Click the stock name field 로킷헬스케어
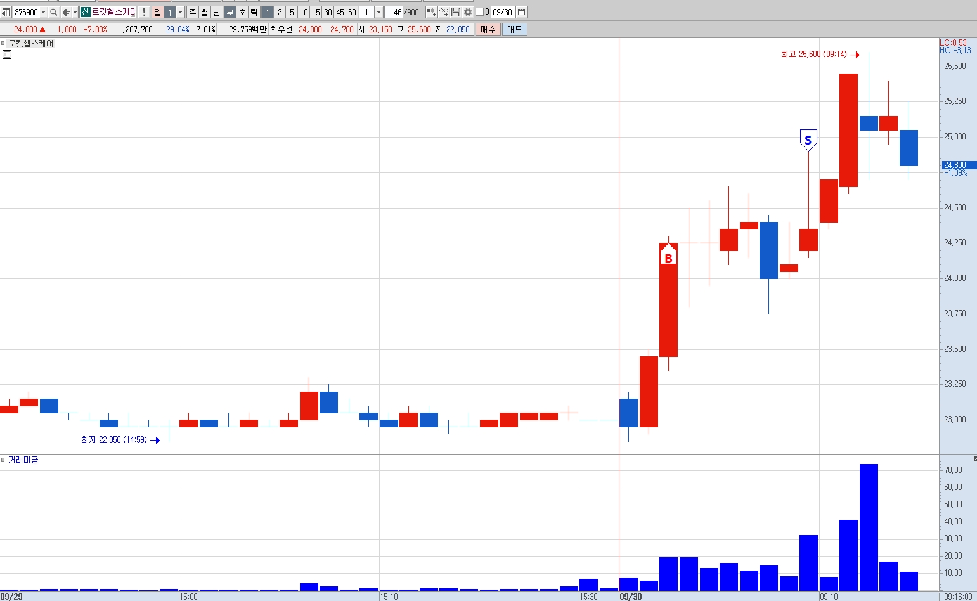 coord(113,12)
